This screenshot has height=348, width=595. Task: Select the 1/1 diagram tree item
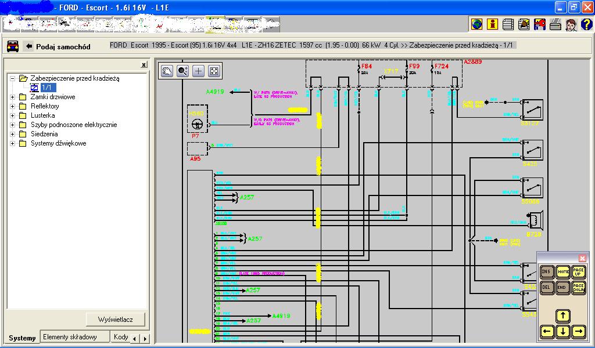pyautogui.click(x=46, y=87)
